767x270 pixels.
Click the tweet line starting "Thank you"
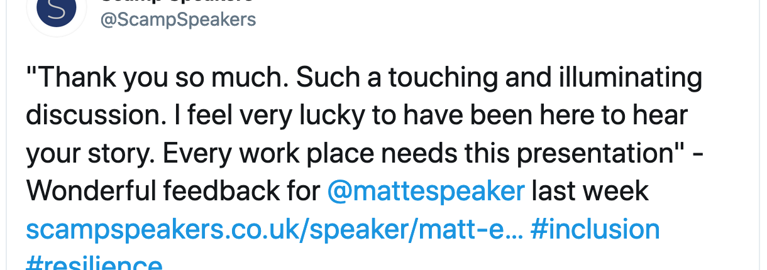tap(364, 78)
